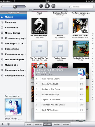The width and height of the screenshot is (95, 127).
Task: Jump to letter M in alphabet index
Action: 93,82
